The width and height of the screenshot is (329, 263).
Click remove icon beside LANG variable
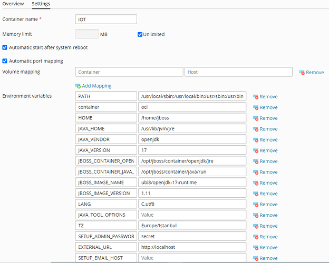coord(256,205)
